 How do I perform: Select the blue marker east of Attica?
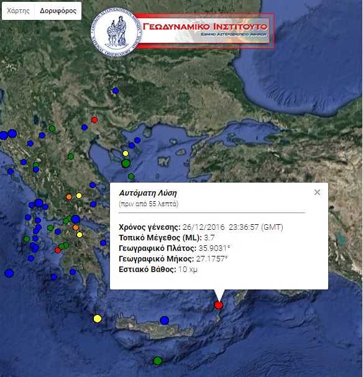pyautogui.click(x=103, y=243)
